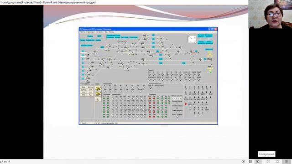Switch to Normal view icon in status bar
This screenshot has width=292, height=164.
pos(268,161)
